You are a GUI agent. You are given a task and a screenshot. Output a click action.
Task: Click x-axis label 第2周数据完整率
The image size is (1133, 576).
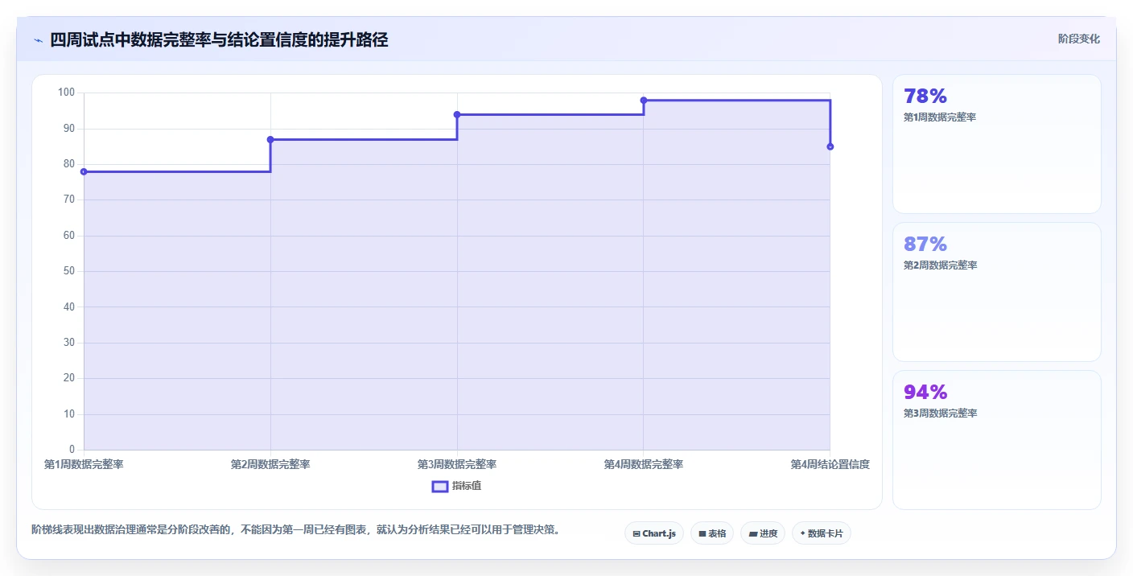[270, 465]
